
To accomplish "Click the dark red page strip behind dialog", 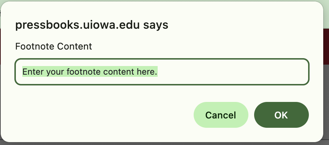I will tap(326, 47).
